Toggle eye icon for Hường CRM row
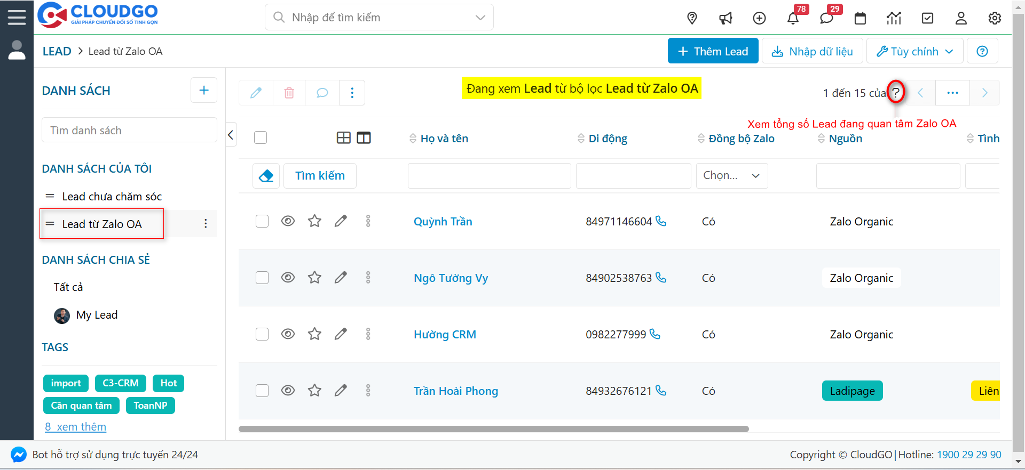The image size is (1025, 470). click(288, 334)
